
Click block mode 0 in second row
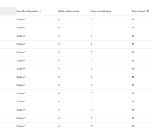coord(59,28)
